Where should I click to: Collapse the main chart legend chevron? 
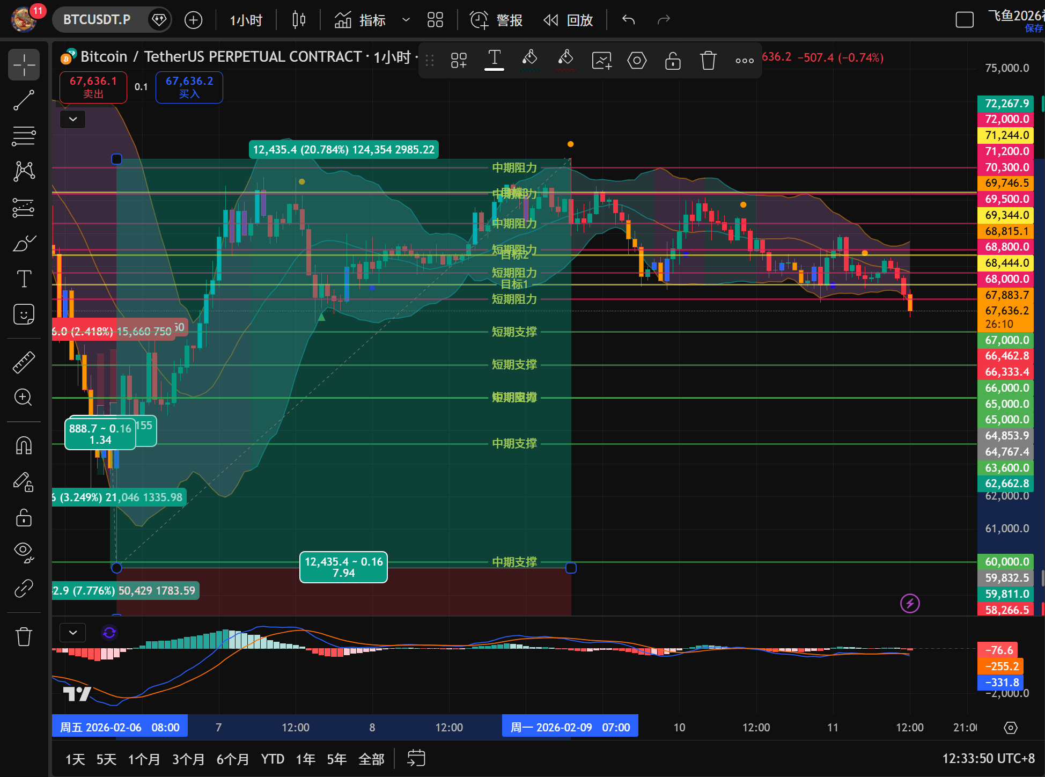click(x=73, y=119)
